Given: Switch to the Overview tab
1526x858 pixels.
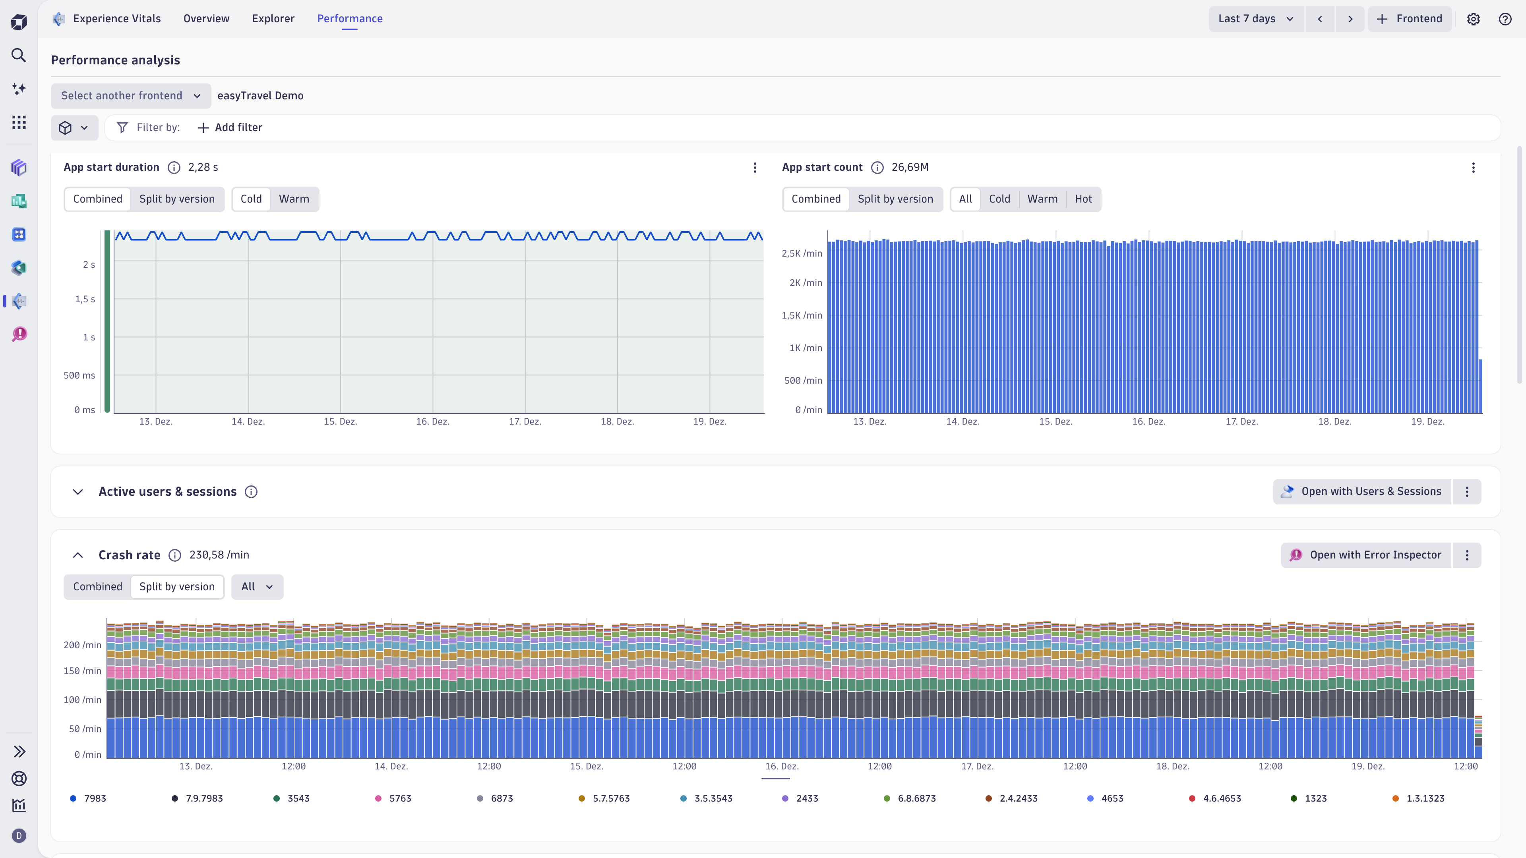Looking at the screenshot, I should pyautogui.click(x=205, y=18).
